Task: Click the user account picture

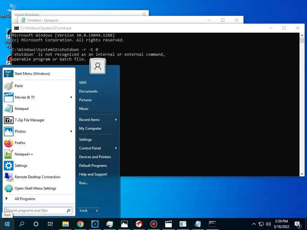Action: click(x=98, y=66)
